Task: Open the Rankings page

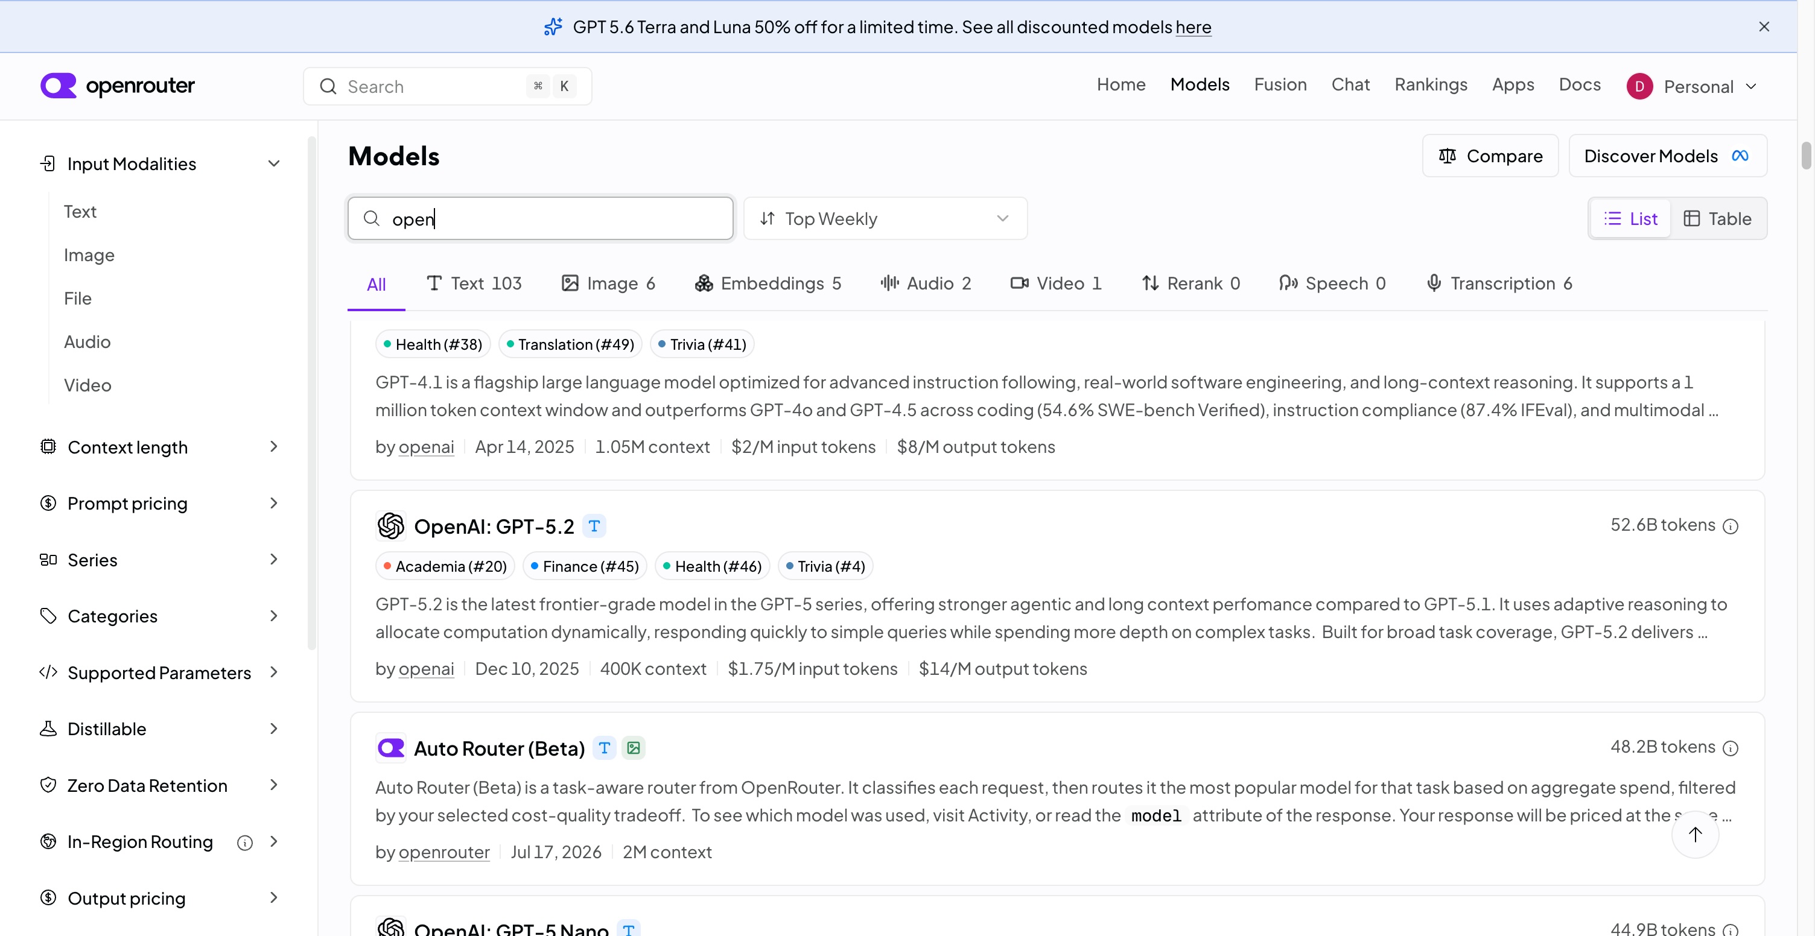Action: tap(1430, 84)
